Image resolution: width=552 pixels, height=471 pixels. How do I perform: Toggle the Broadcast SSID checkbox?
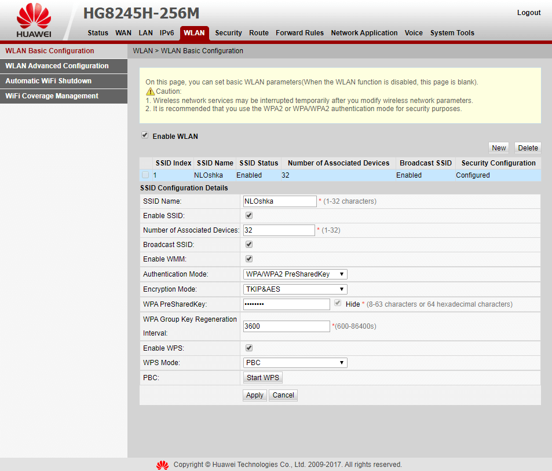coord(249,244)
